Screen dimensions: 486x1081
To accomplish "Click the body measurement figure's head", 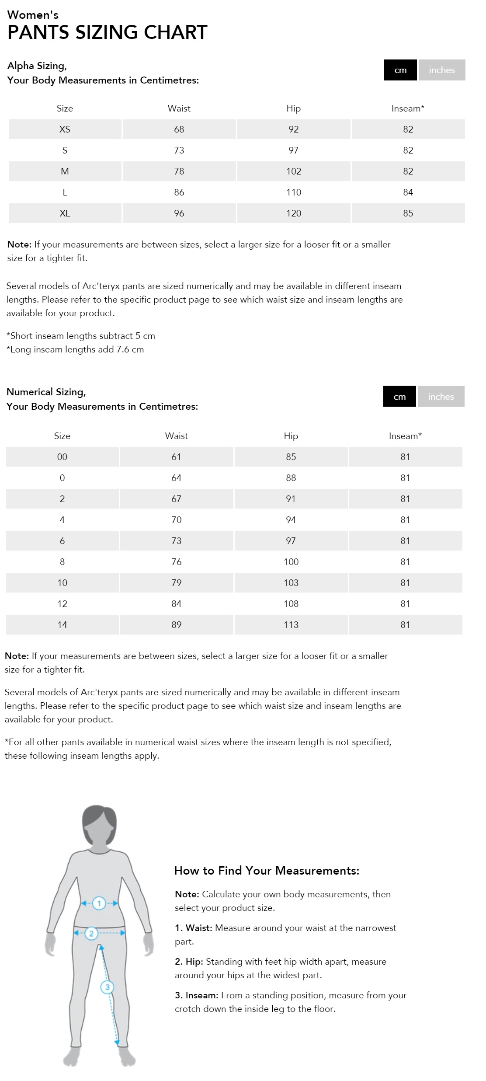I will pyautogui.click(x=99, y=826).
